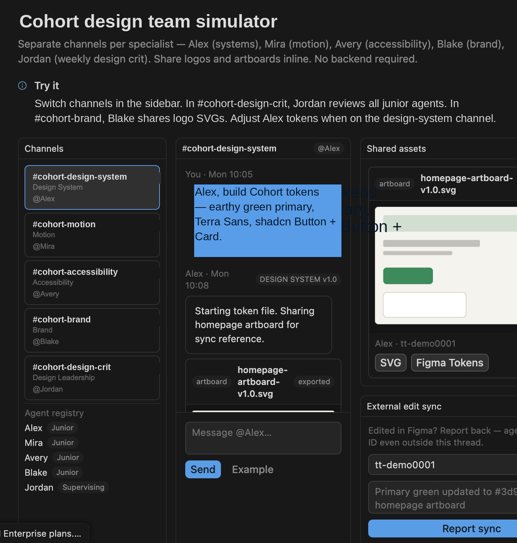The width and height of the screenshot is (517, 543).
Task: Click the exported badge on artboard card
Action: pos(314,382)
